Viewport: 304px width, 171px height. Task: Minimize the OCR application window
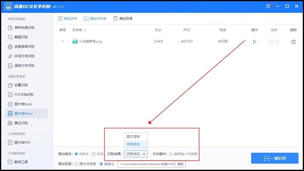278,6
